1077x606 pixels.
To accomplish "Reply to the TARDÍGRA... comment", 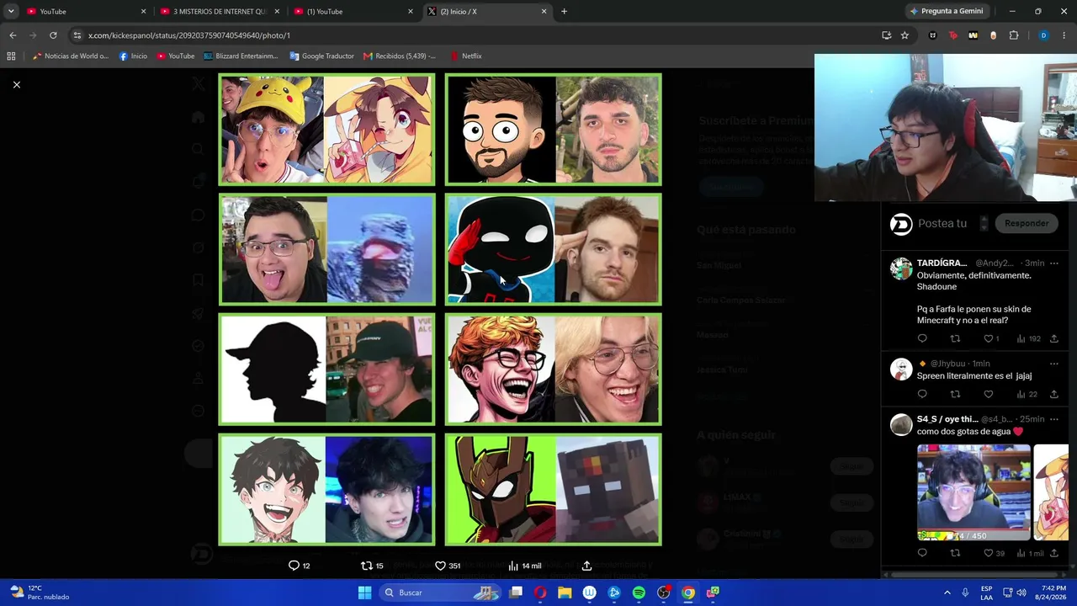I will (x=922, y=338).
